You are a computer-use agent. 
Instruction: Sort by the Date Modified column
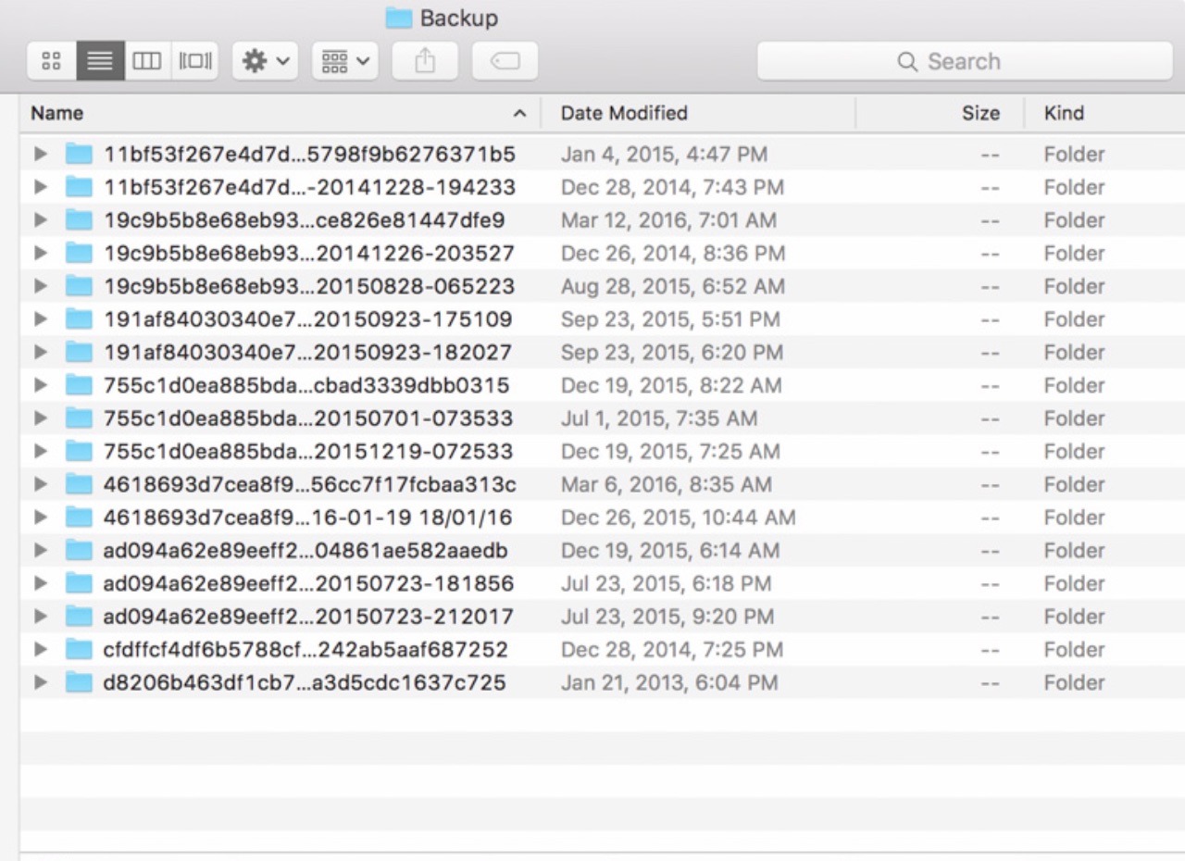pos(624,113)
